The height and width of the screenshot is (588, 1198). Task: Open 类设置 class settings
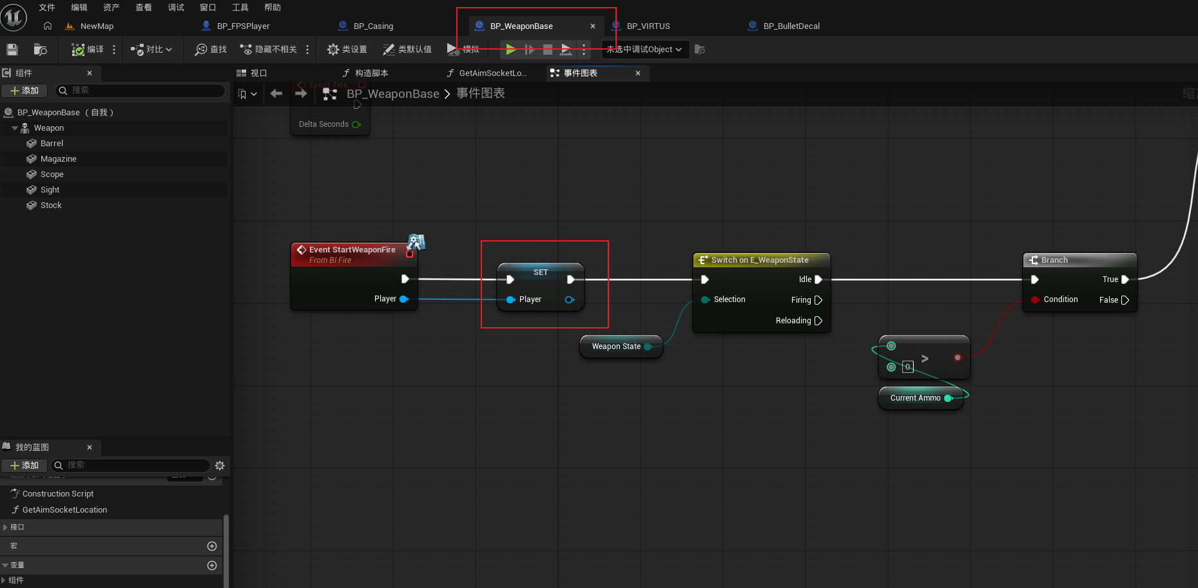tap(347, 50)
